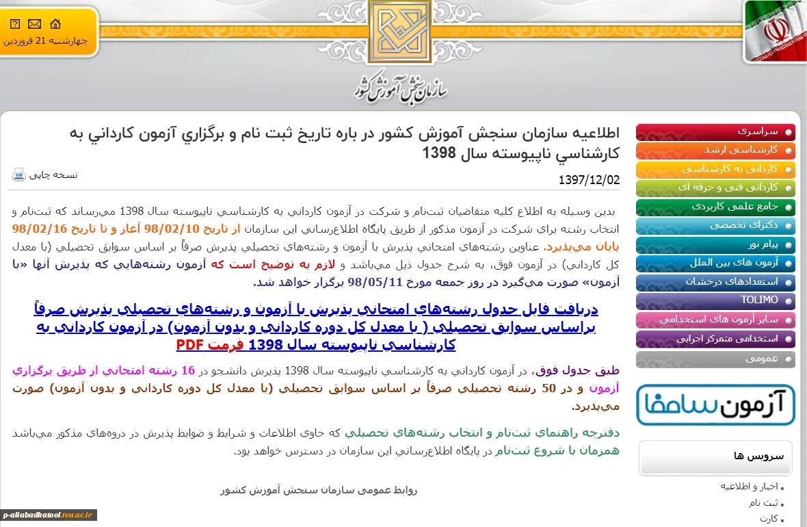Click the question mark help icon
Viewport: 807px width, 527px height.
tap(15, 24)
